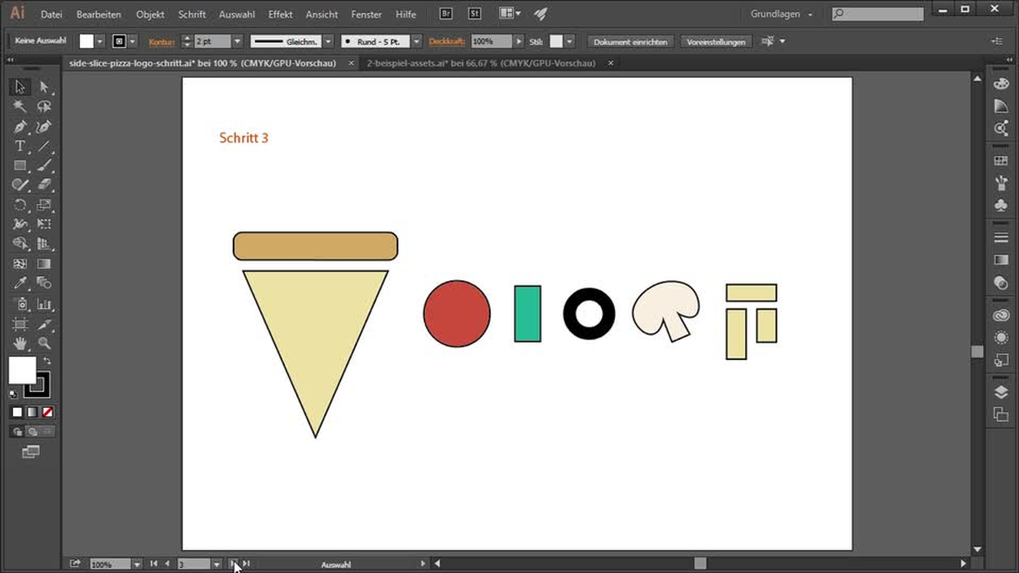Select the Eyedropper tool
This screenshot has height=573, width=1019.
(20, 283)
